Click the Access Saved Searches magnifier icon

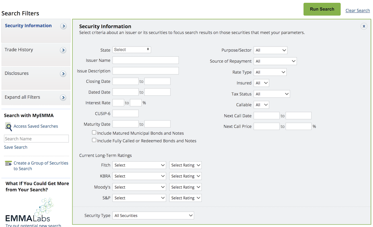[8, 126]
